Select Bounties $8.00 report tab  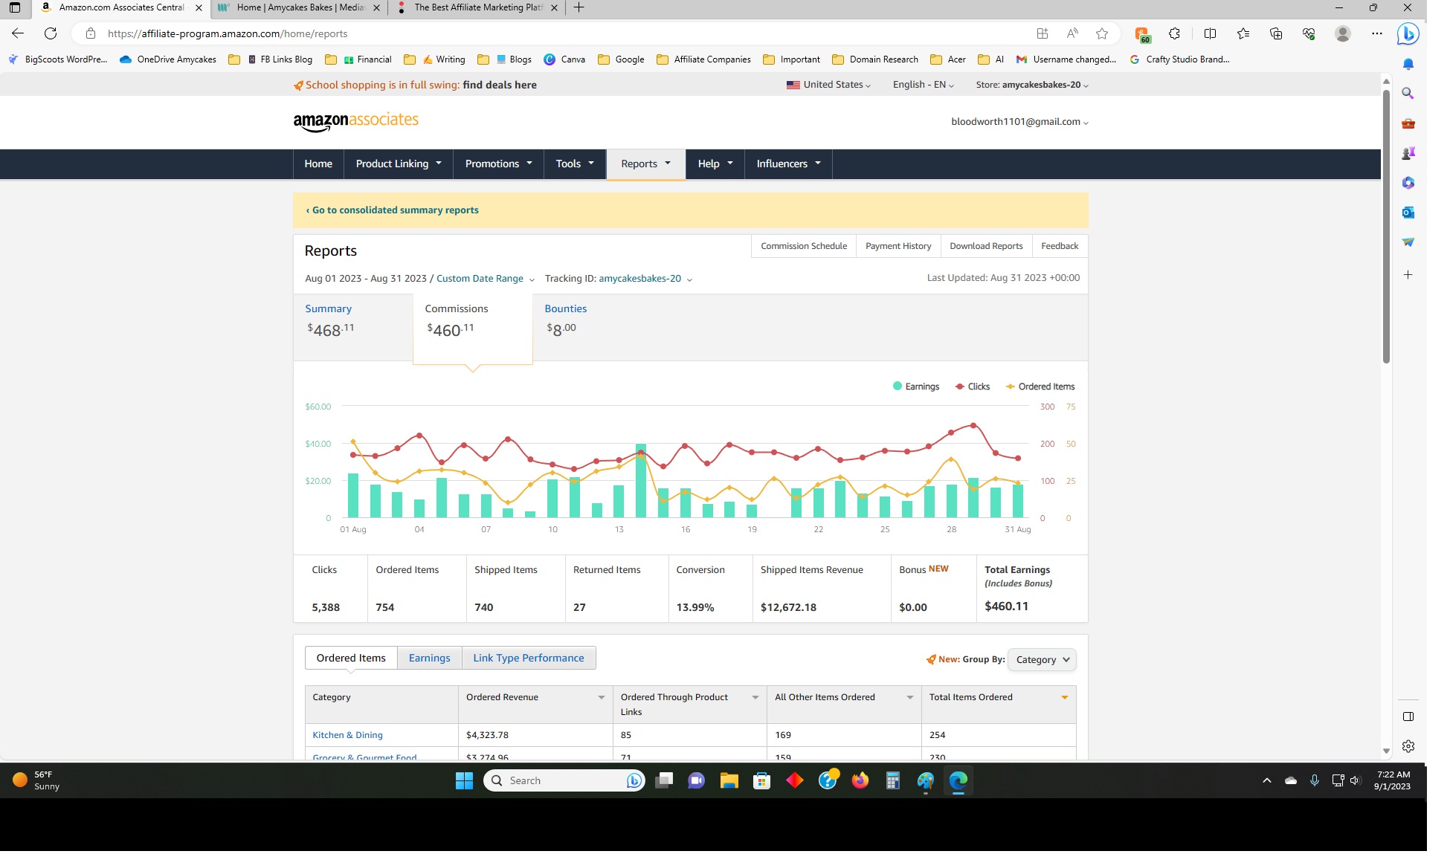click(x=592, y=327)
